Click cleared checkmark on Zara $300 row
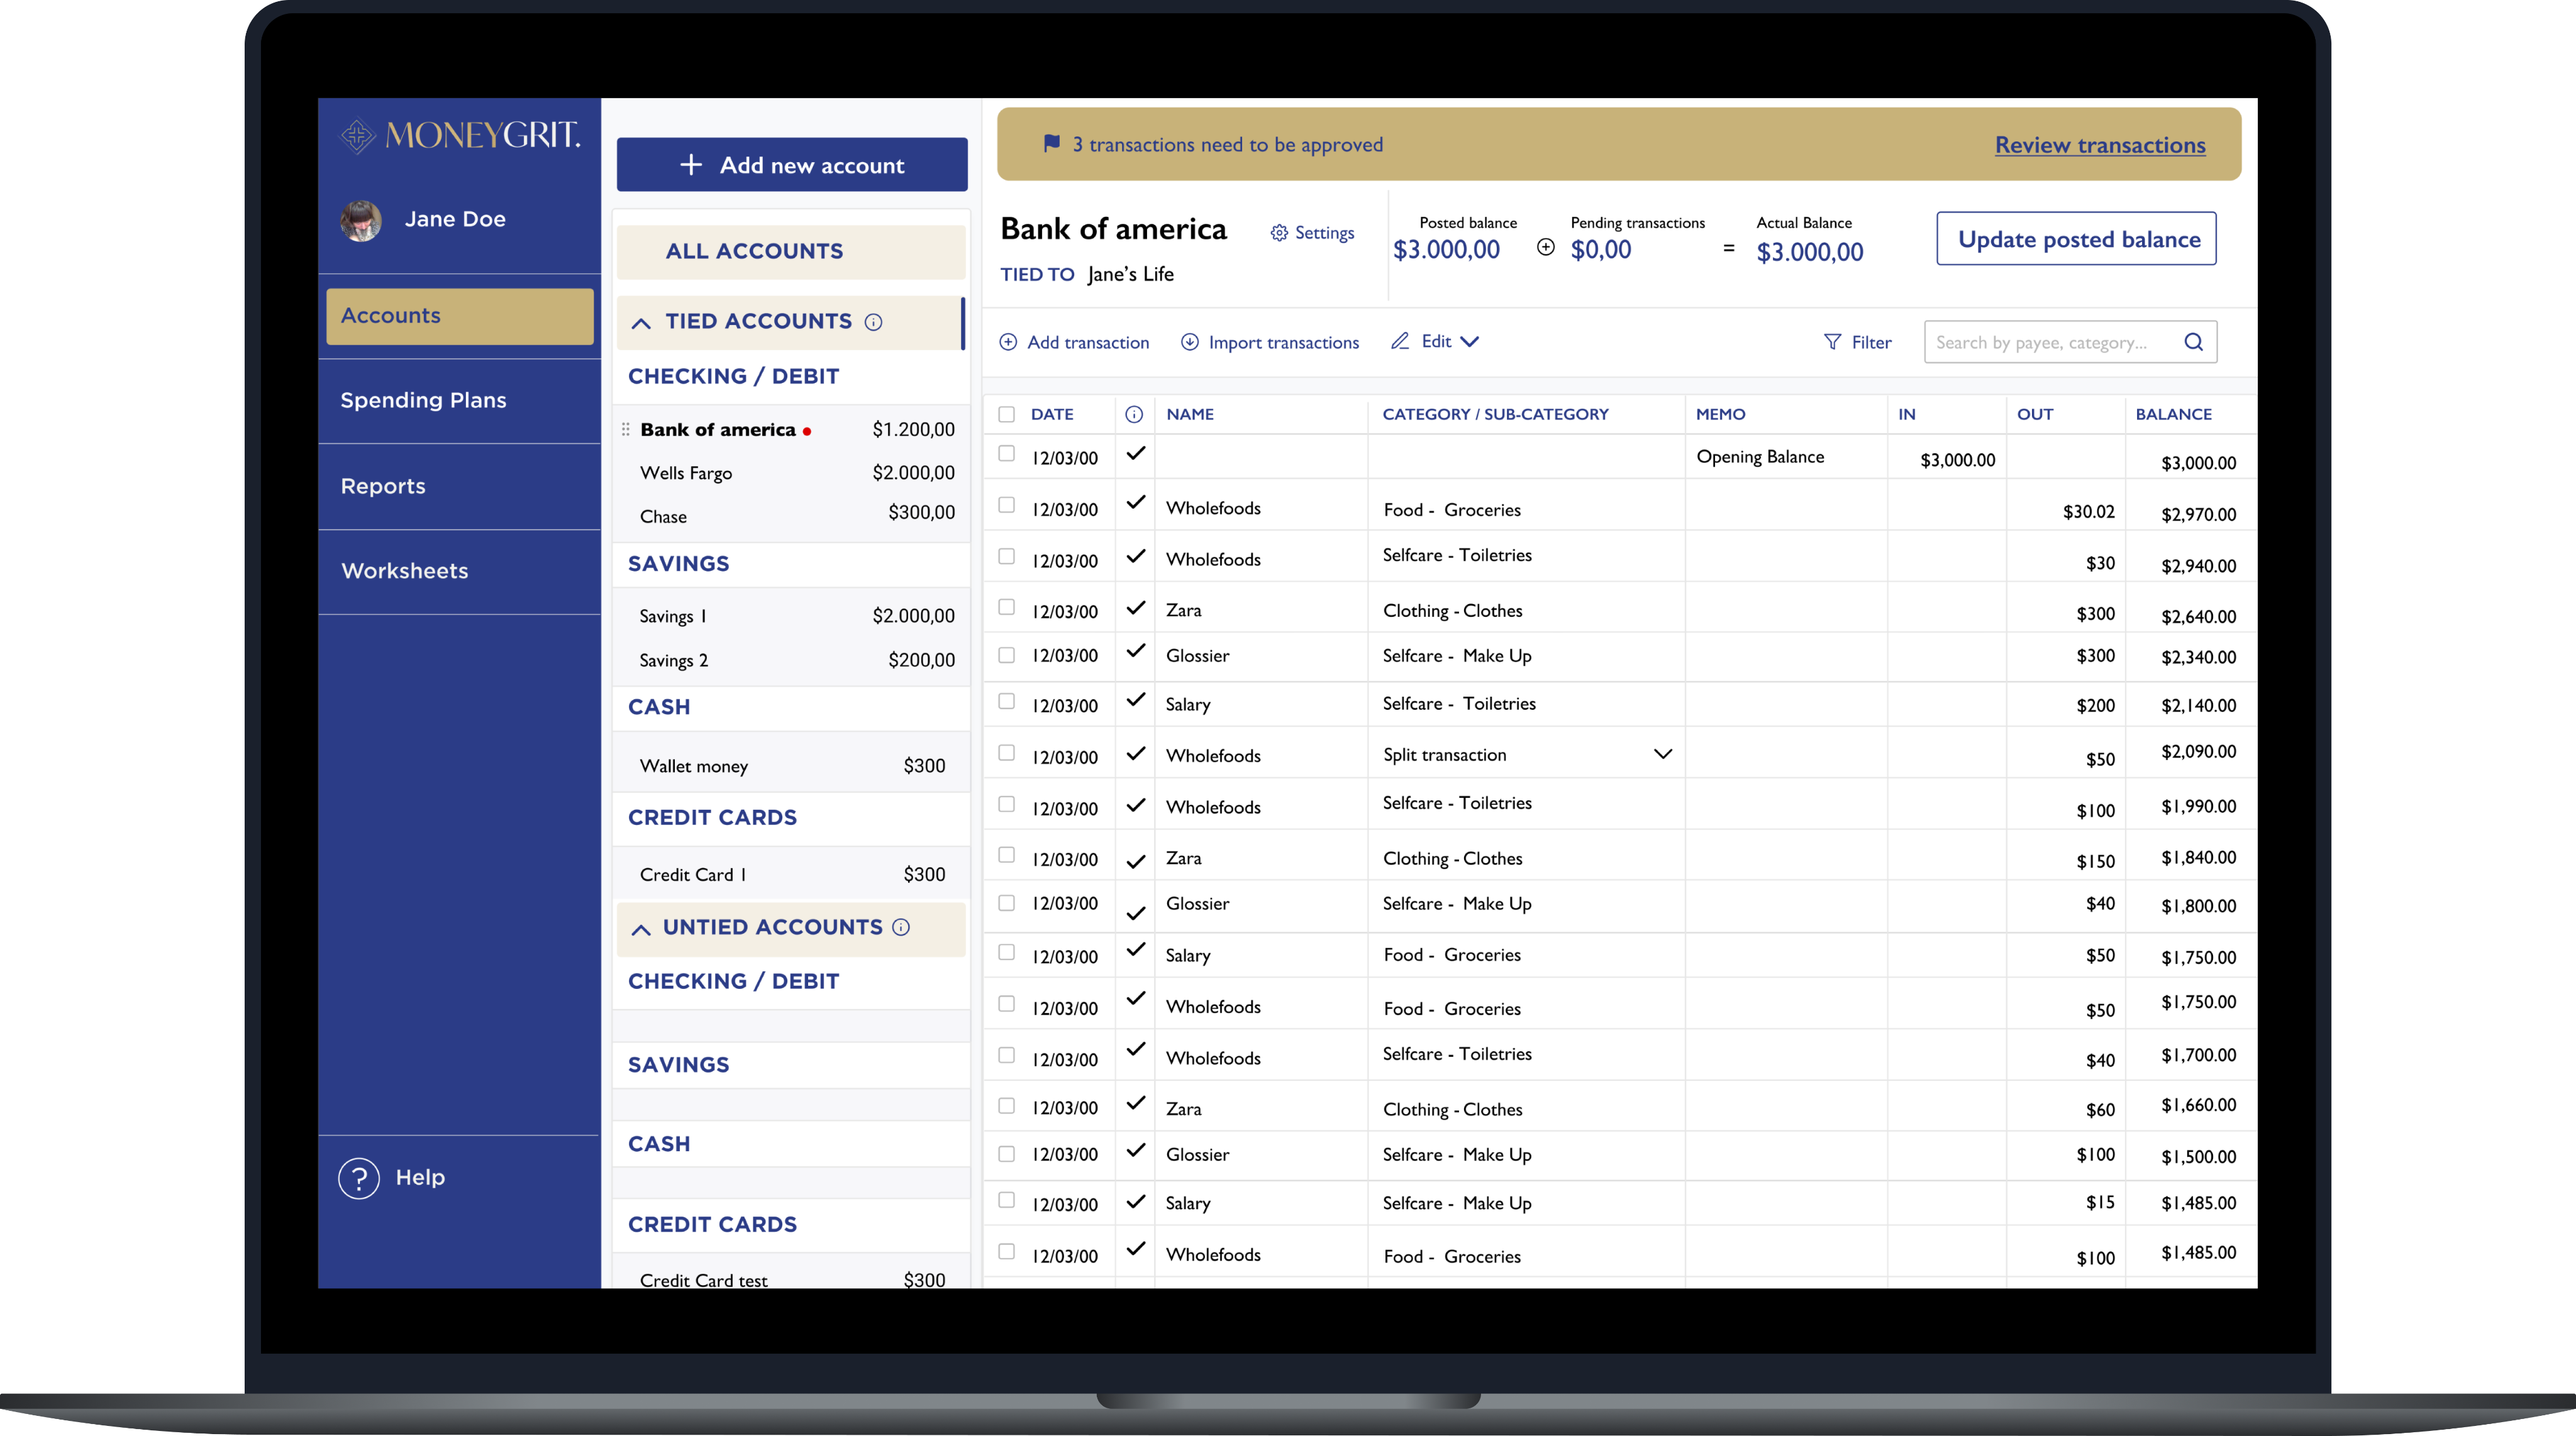The image size is (2576, 1436). click(1136, 607)
